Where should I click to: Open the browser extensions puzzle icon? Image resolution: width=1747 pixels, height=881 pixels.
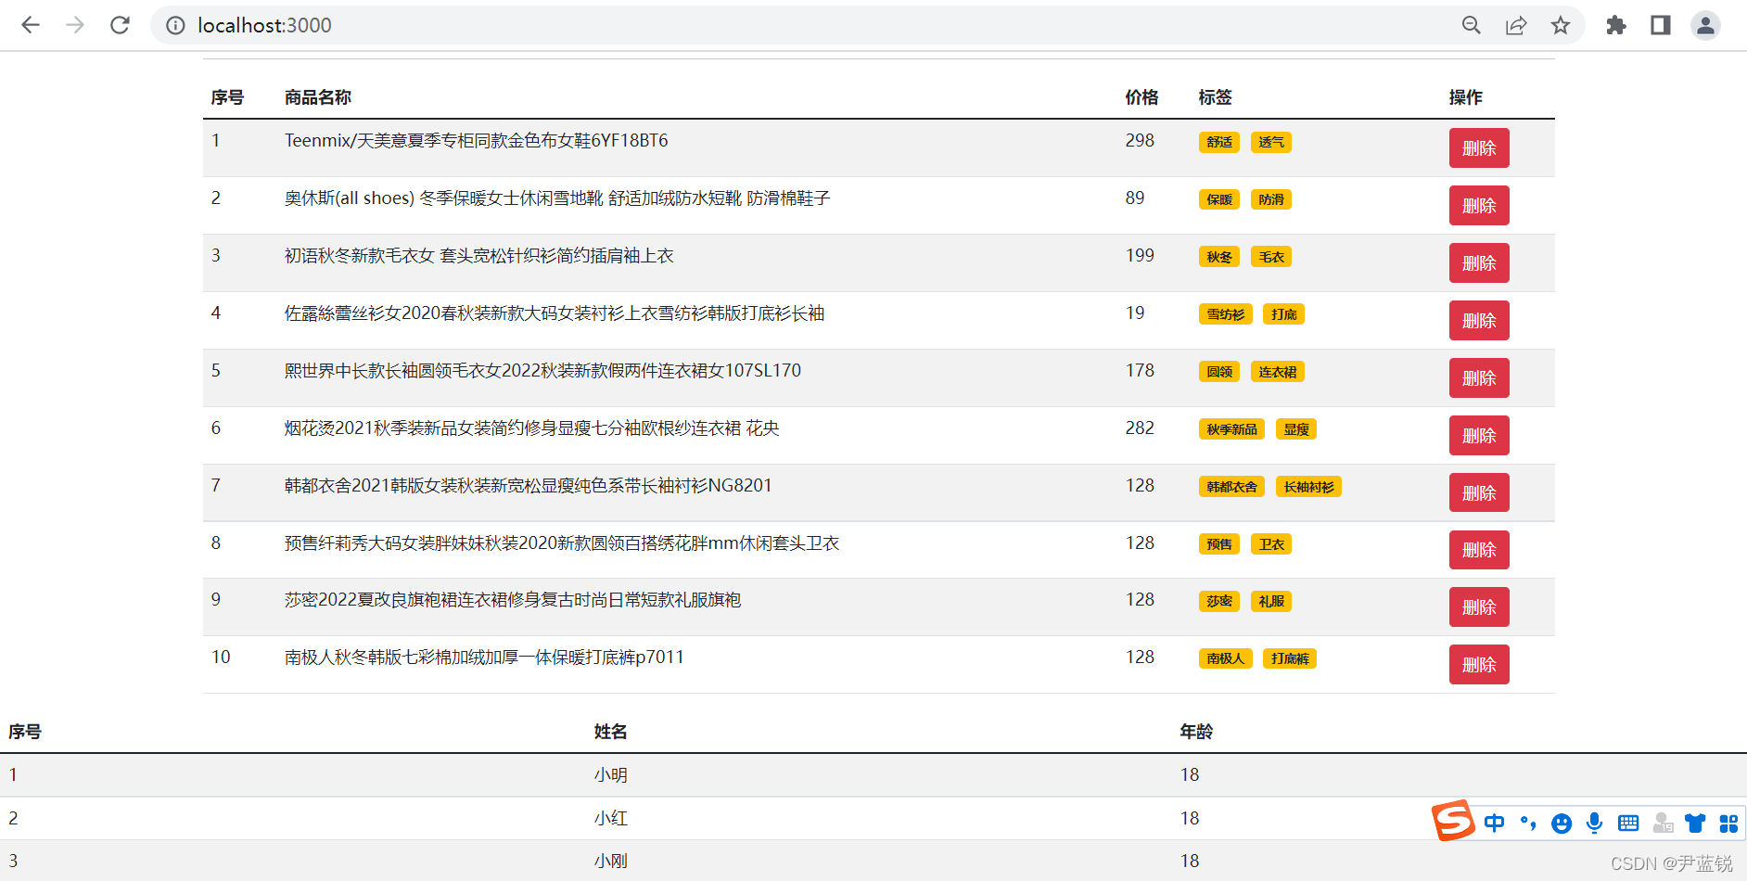click(1616, 25)
